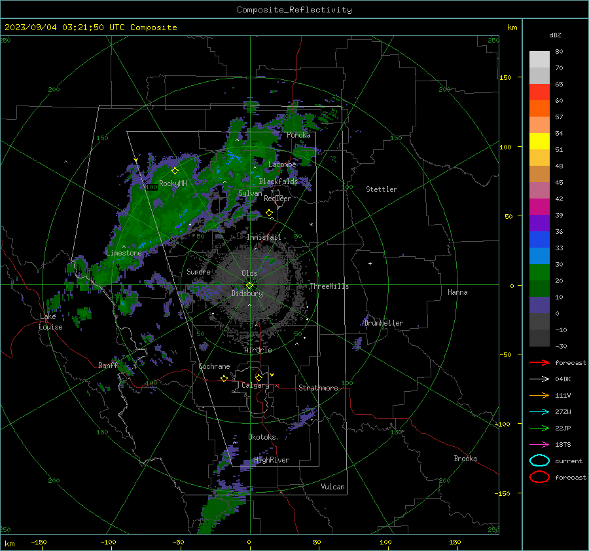Viewport: 589px width, 551px height.
Task: Click the Sylvan label
Action: [250, 193]
